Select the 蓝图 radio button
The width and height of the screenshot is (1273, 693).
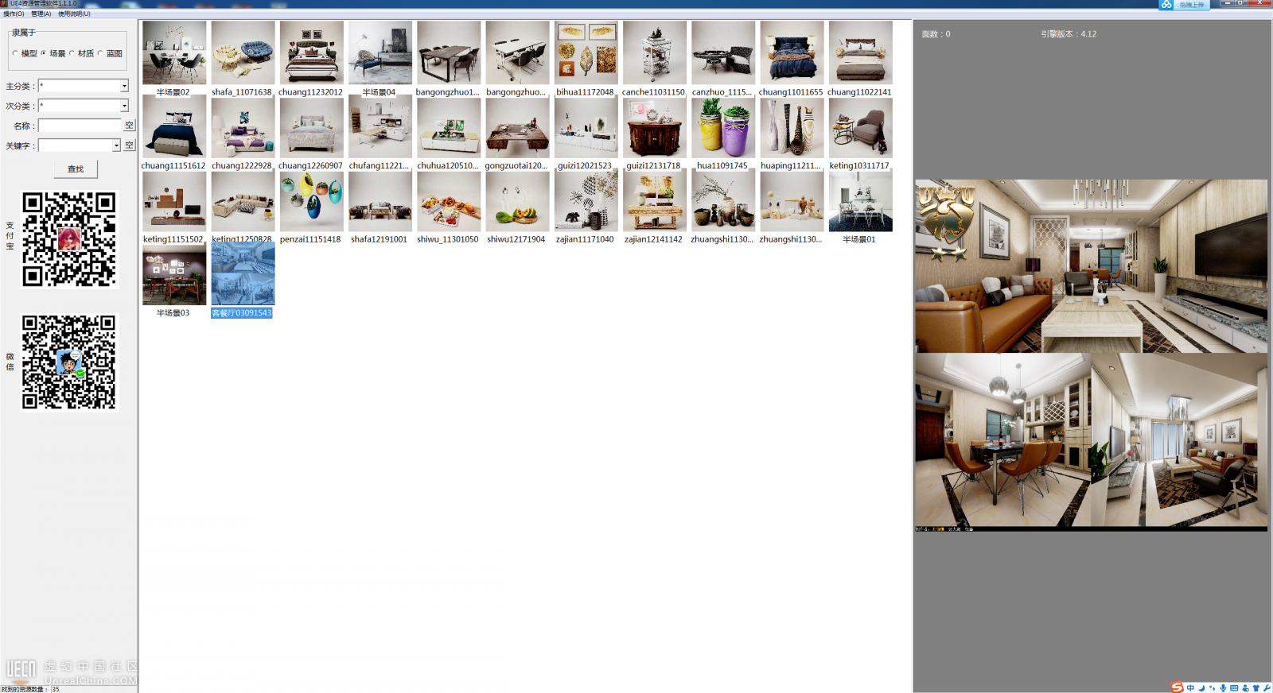coord(100,53)
